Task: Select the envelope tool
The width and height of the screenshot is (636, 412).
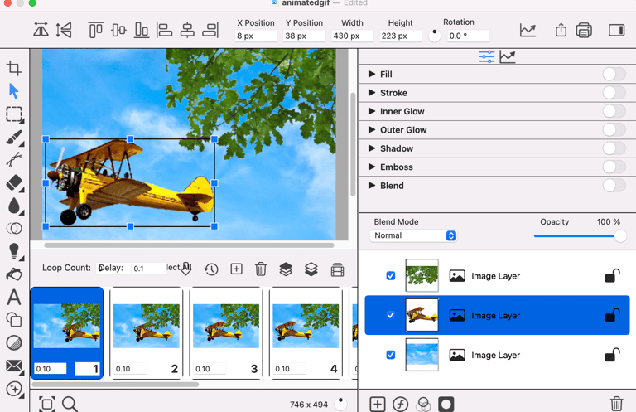Action: [x=14, y=366]
